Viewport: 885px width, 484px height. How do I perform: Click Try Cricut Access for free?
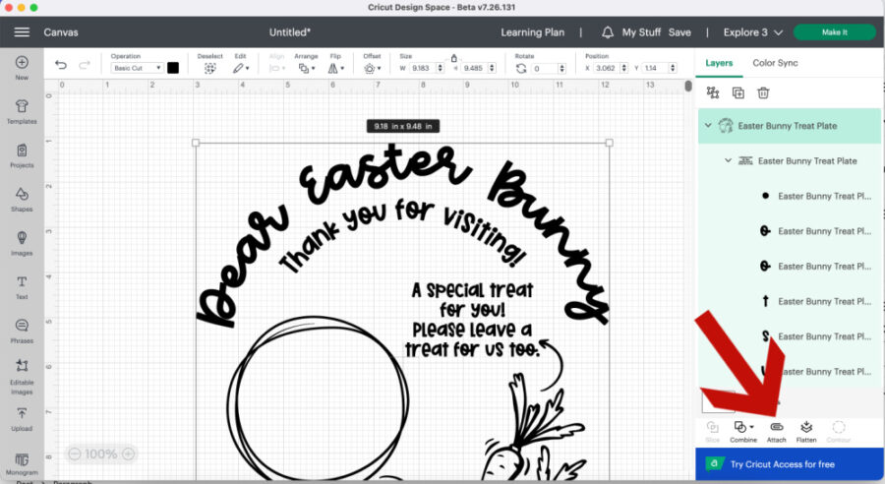tap(783, 464)
